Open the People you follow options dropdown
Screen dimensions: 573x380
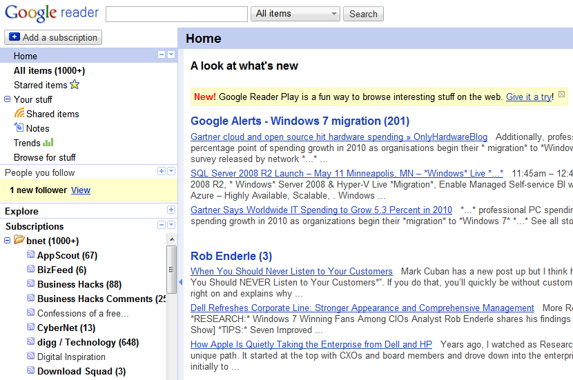[x=171, y=171]
